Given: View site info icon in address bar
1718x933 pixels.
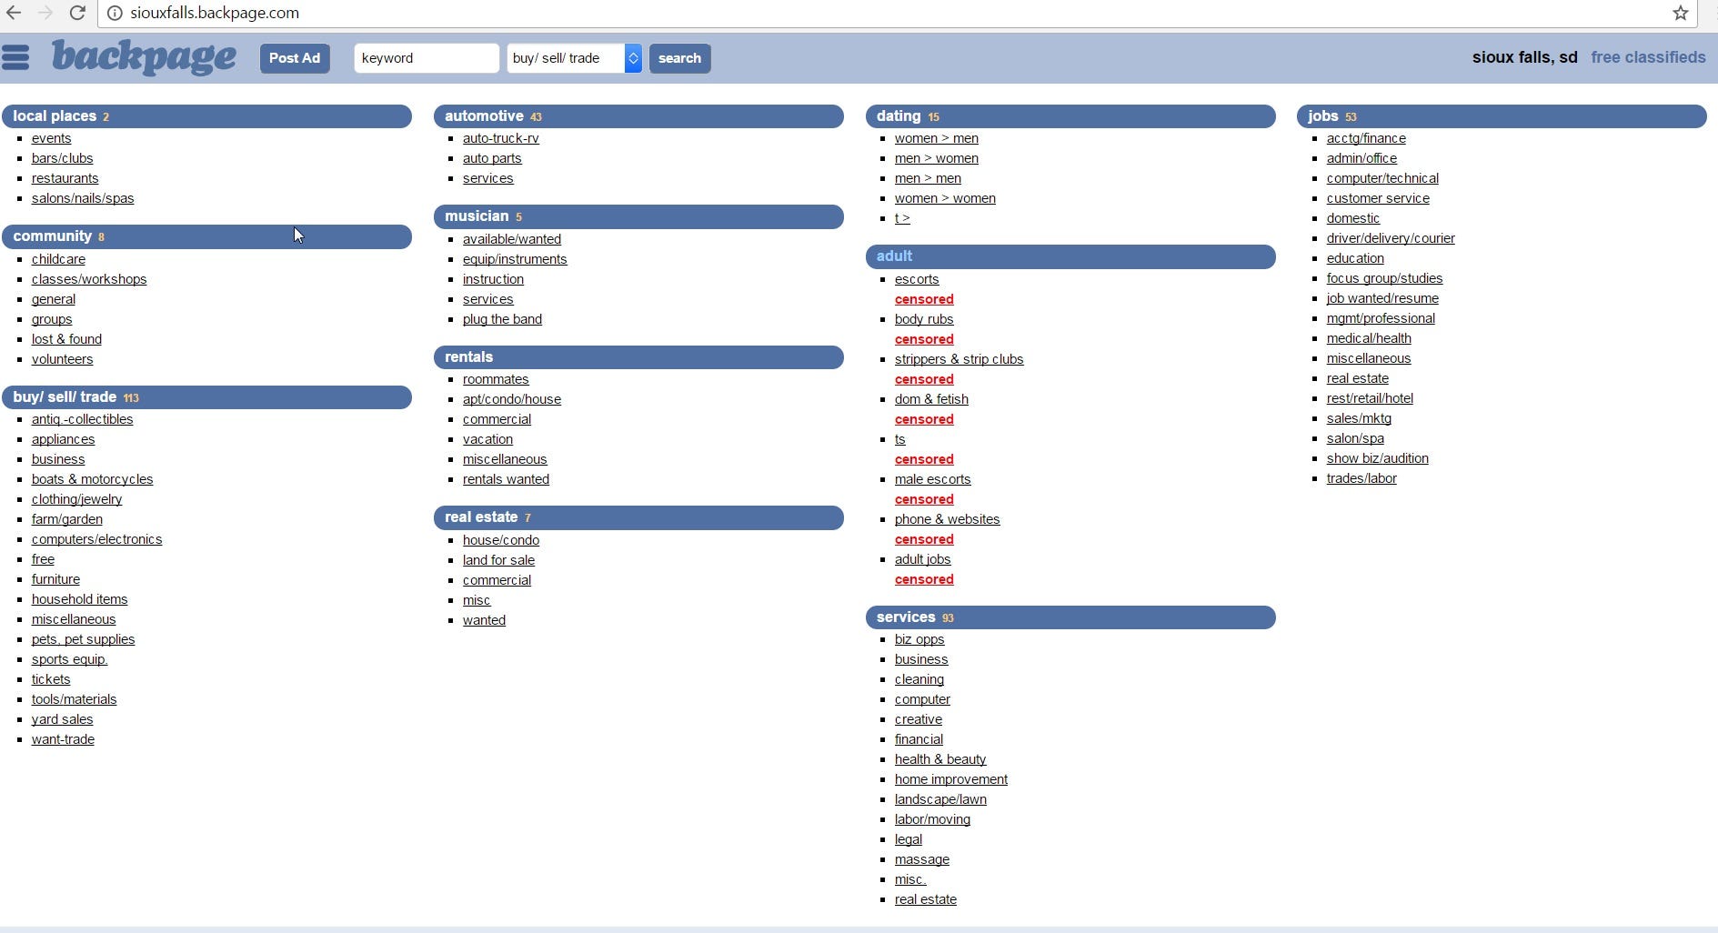Looking at the screenshot, I should (x=115, y=13).
